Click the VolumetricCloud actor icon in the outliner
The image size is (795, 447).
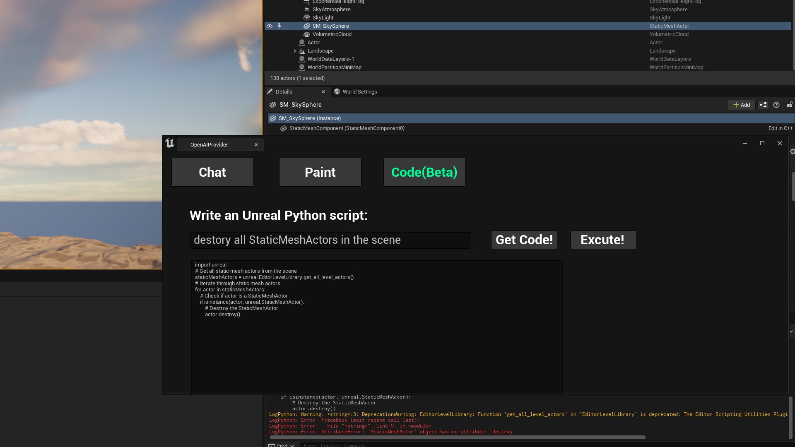pyautogui.click(x=307, y=34)
